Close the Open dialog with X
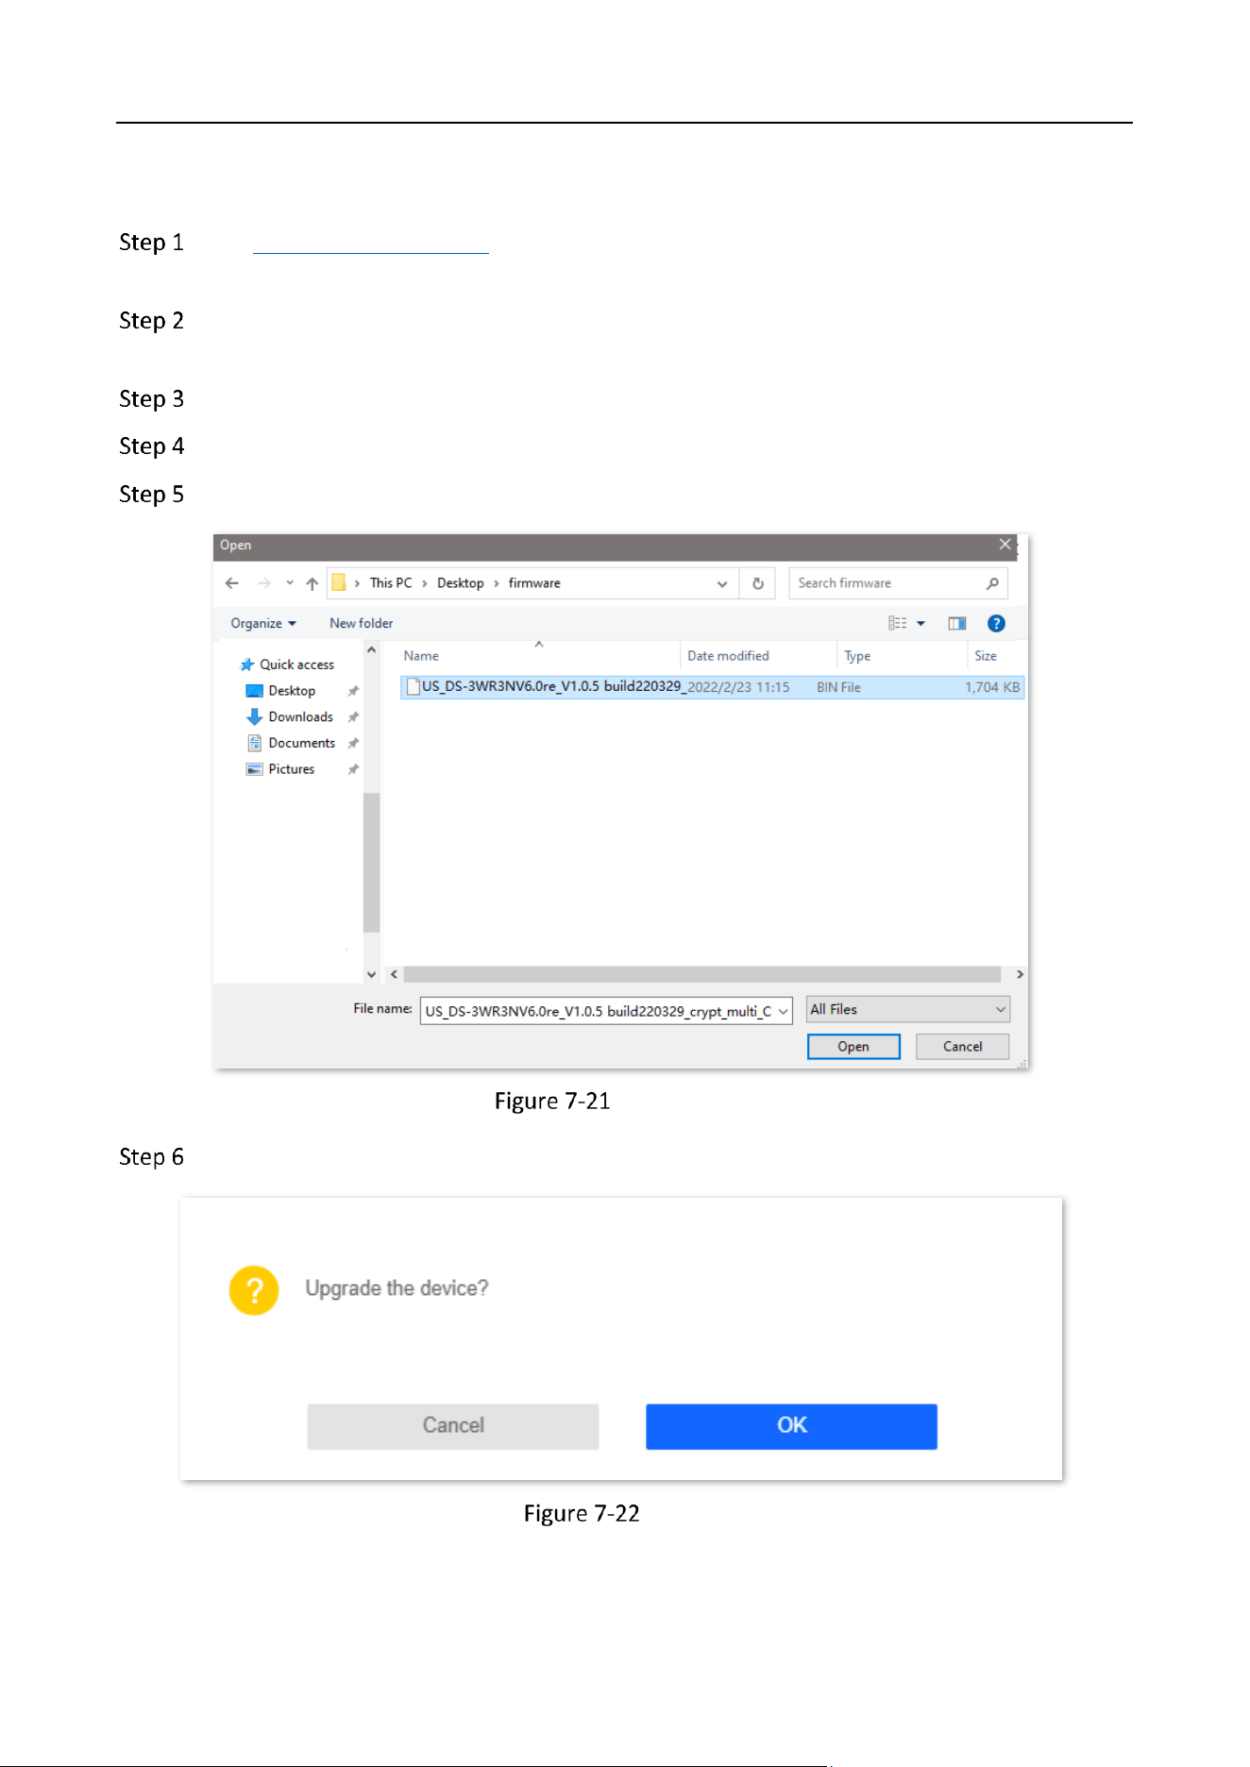The width and height of the screenshot is (1250, 1767). click(x=1005, y=545)
